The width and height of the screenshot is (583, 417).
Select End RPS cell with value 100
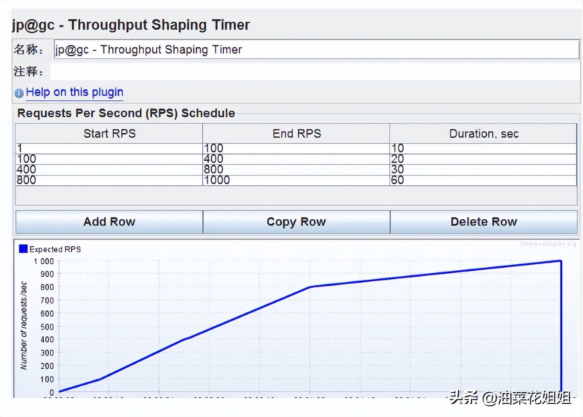(x=296, y=148)
